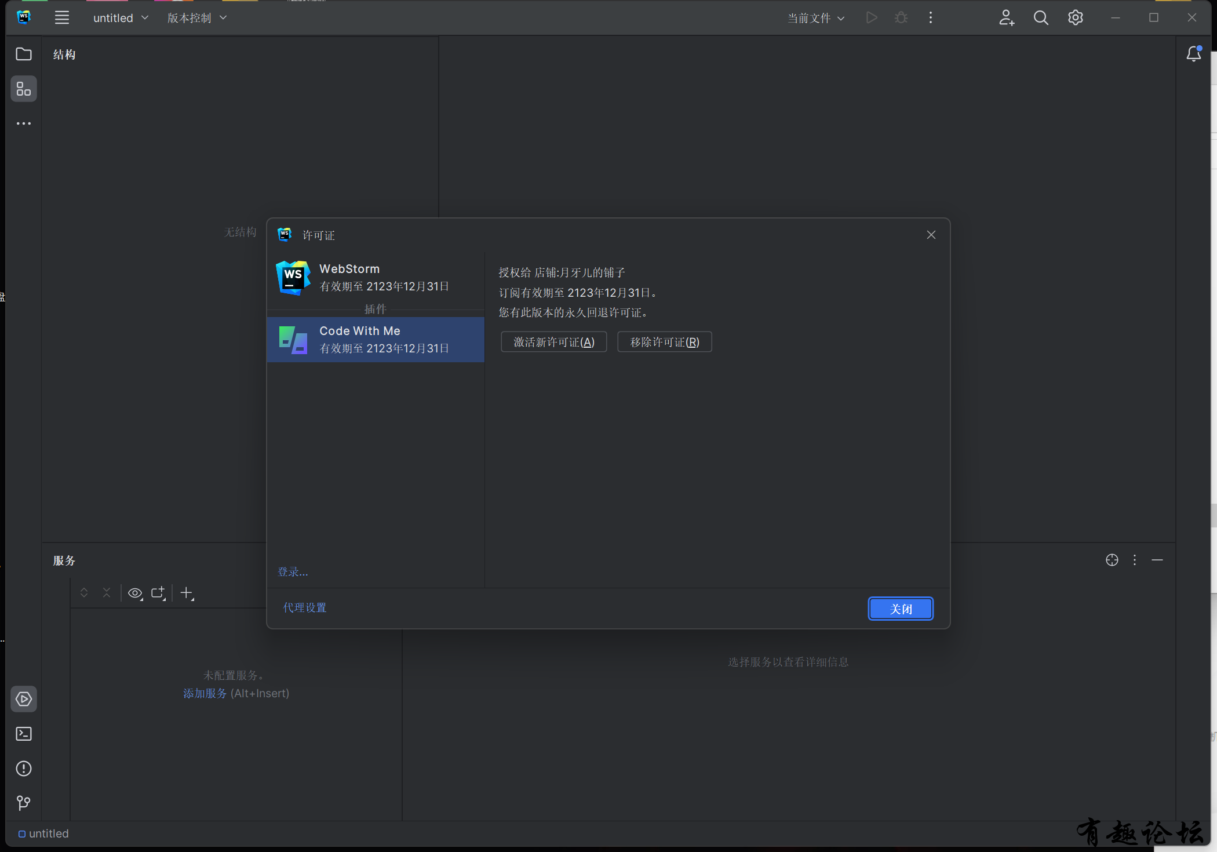Open the 代理设置 link
Image resolution: width=1217 pixels, height=852 pixels.
[x=305, y=607]
